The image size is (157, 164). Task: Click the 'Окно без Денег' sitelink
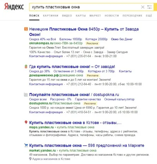pyautogui.click(x=122, y=39)
